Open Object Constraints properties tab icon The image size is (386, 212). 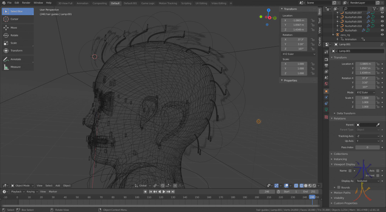pos(326,103)
